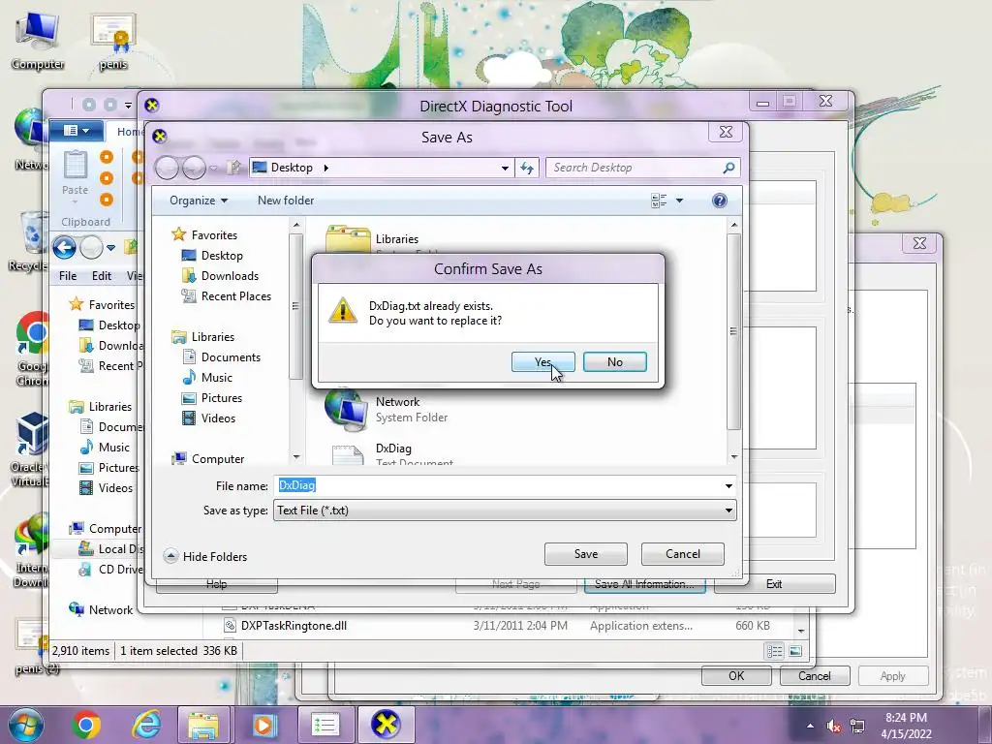Launch Google Chrome from the taskbar
992x744 pixels.
pos(86,725)
